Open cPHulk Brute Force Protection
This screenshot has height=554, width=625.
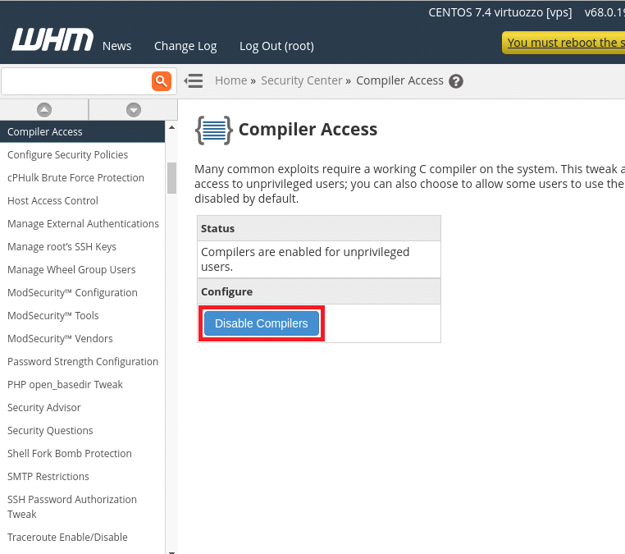[x=75, y=178]
